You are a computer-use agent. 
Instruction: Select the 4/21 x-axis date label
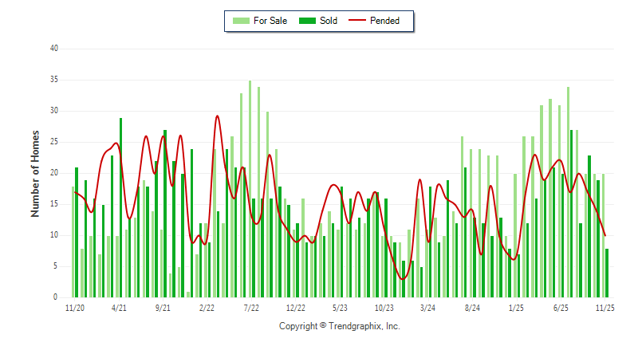pos(119,307)
